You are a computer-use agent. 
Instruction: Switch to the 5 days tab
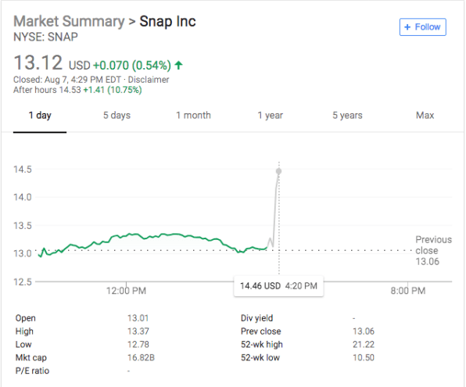coord(116,116)
